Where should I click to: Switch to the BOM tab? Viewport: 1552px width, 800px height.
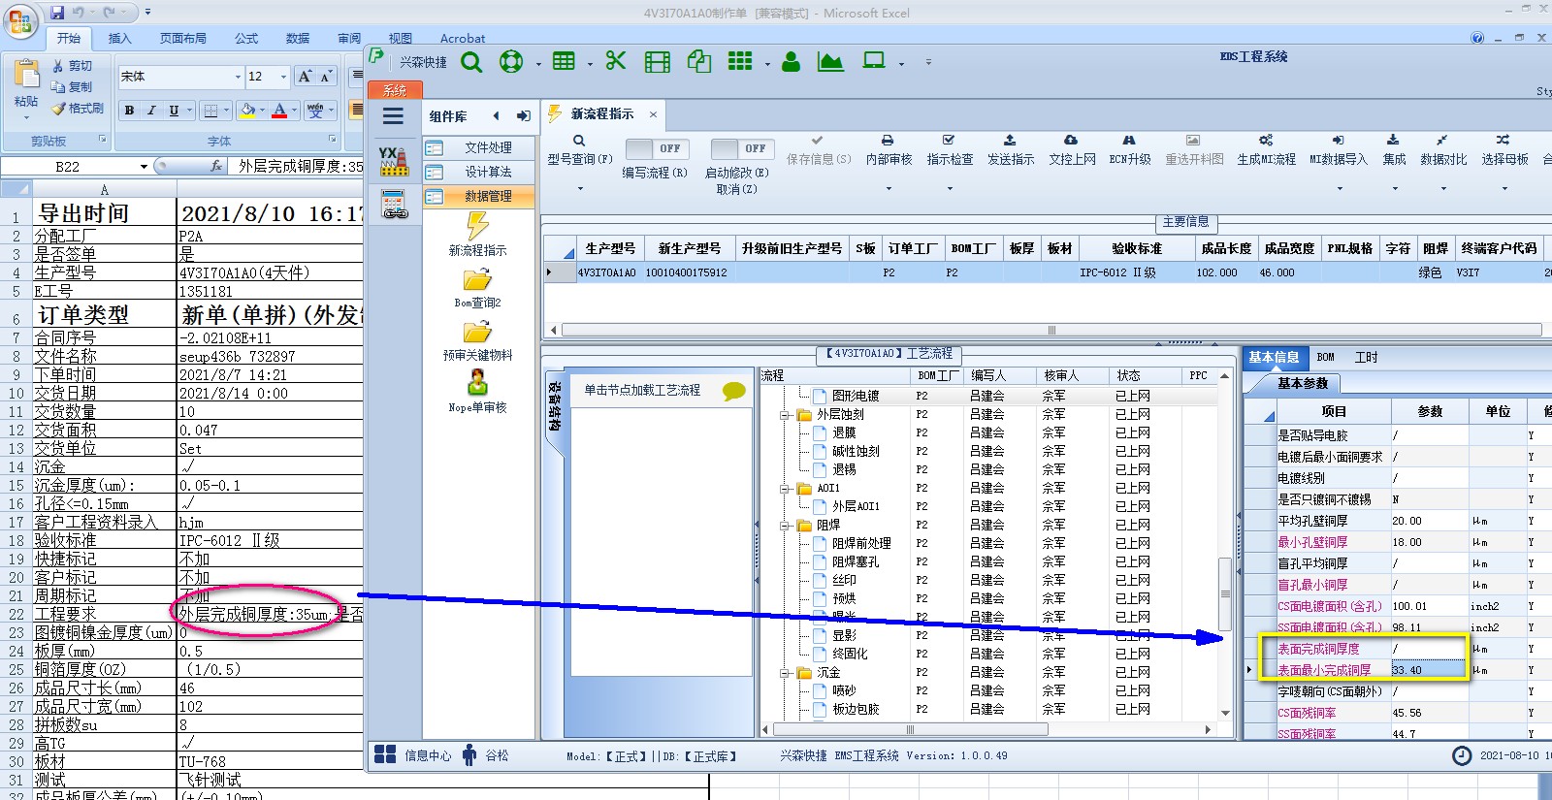coord(1325,357)
